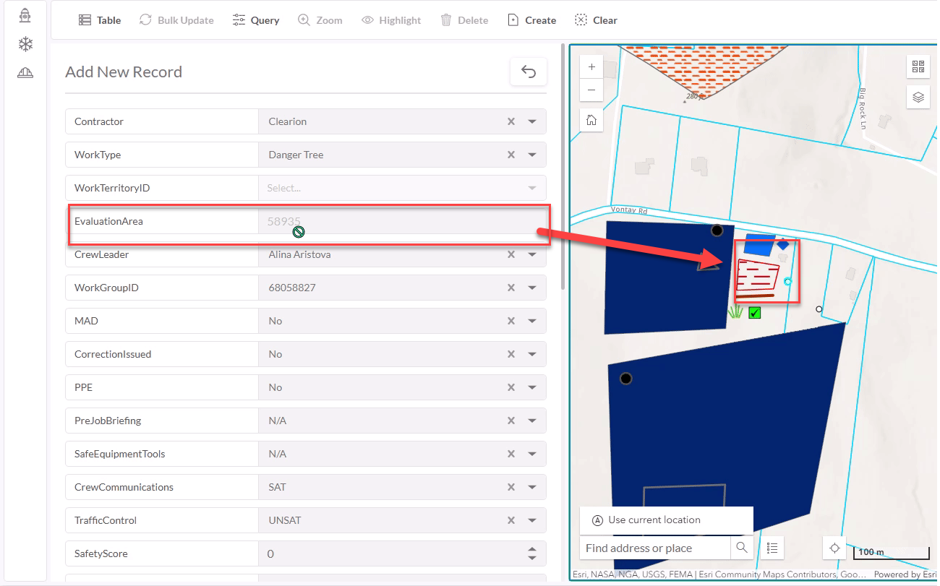The height and width of the screenshot is (586, 940).
Task: Clear the TrafficControl UNSAT value
Action: [x=511, y=520]
